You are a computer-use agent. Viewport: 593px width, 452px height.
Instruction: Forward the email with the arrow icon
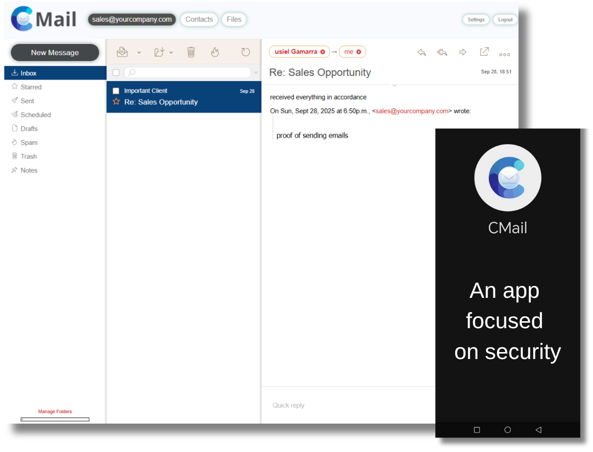(x=463, y=52)
